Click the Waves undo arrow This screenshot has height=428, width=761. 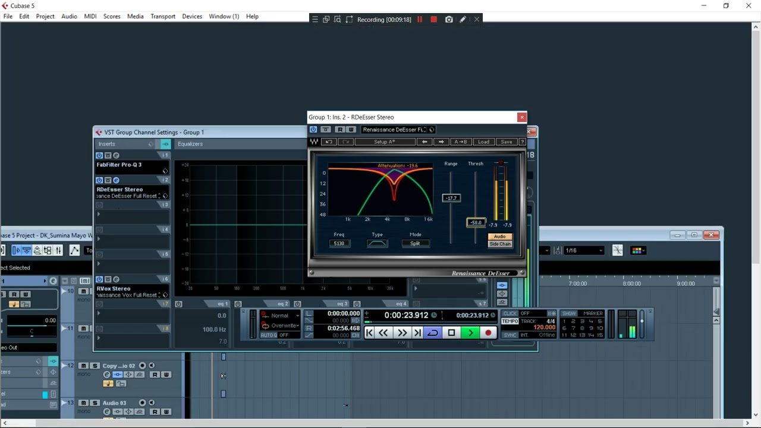(329, 142)
